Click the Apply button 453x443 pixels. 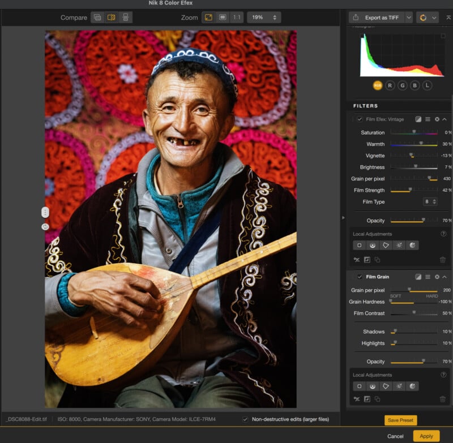(x=428, y=436)
